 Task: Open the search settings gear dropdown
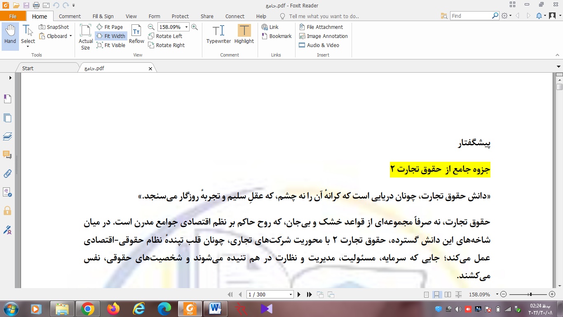[507, 16]
